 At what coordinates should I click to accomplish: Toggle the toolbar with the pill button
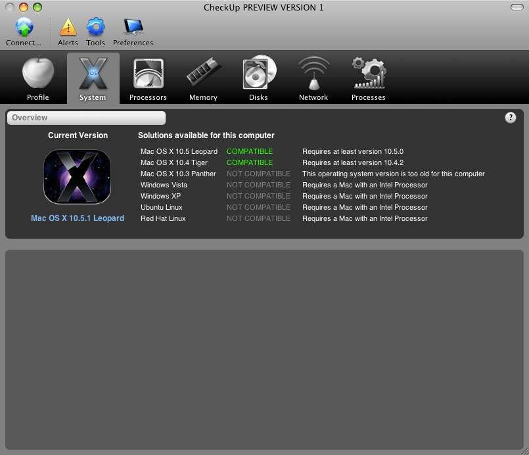[x=517, y=7]
